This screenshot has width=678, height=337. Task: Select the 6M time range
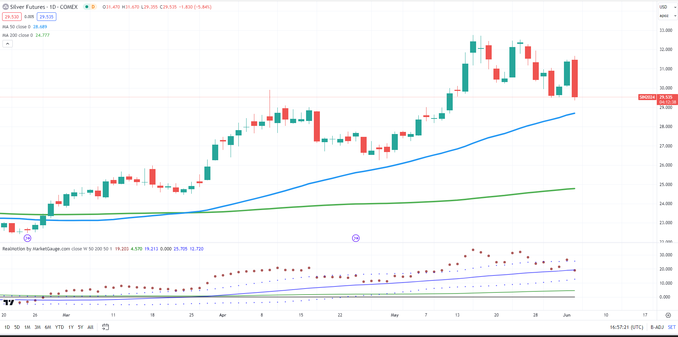(48, 327)
